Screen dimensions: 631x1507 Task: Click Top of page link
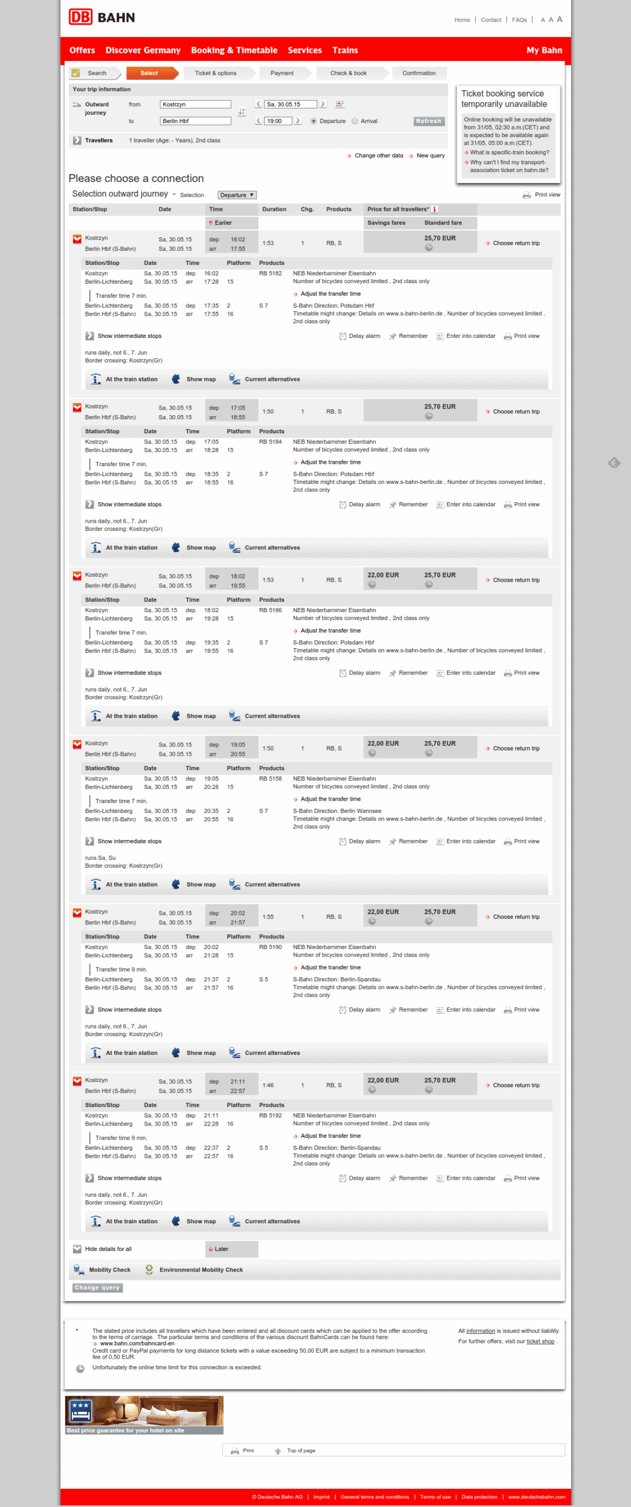pyautogui.click(x=295, y=1450)
